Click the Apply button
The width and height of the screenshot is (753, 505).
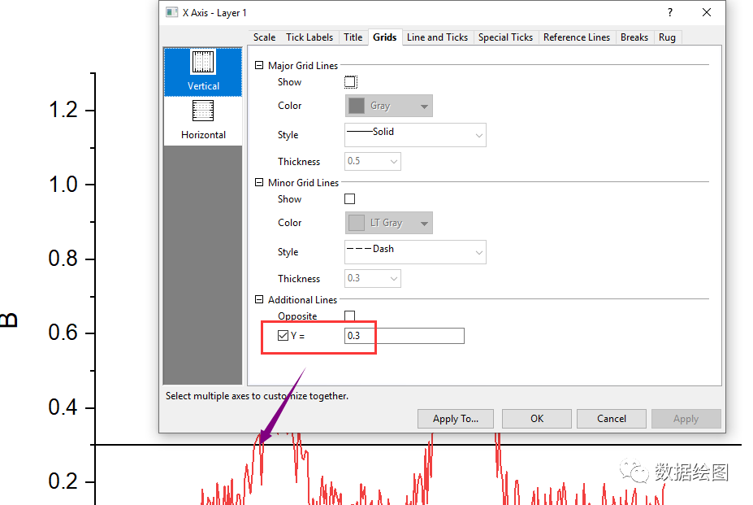tap(686, 419)
